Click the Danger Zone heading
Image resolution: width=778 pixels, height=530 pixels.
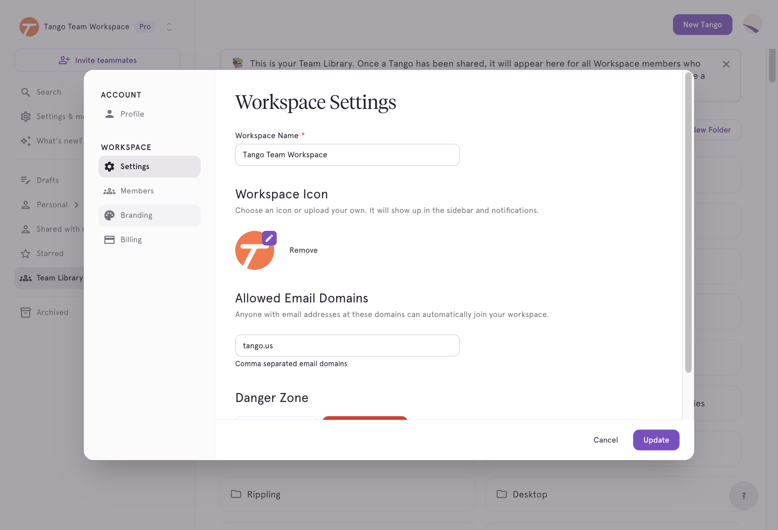(x=272, y=398)
